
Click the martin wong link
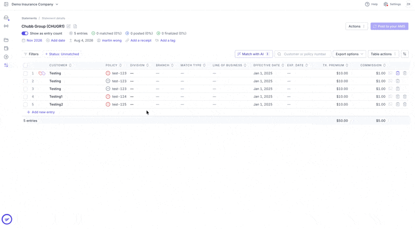109,41
